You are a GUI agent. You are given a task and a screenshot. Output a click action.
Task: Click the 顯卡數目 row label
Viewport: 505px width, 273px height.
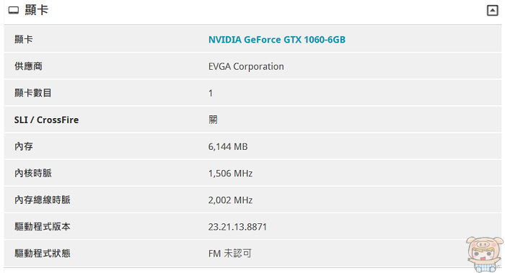pos(33,93)
